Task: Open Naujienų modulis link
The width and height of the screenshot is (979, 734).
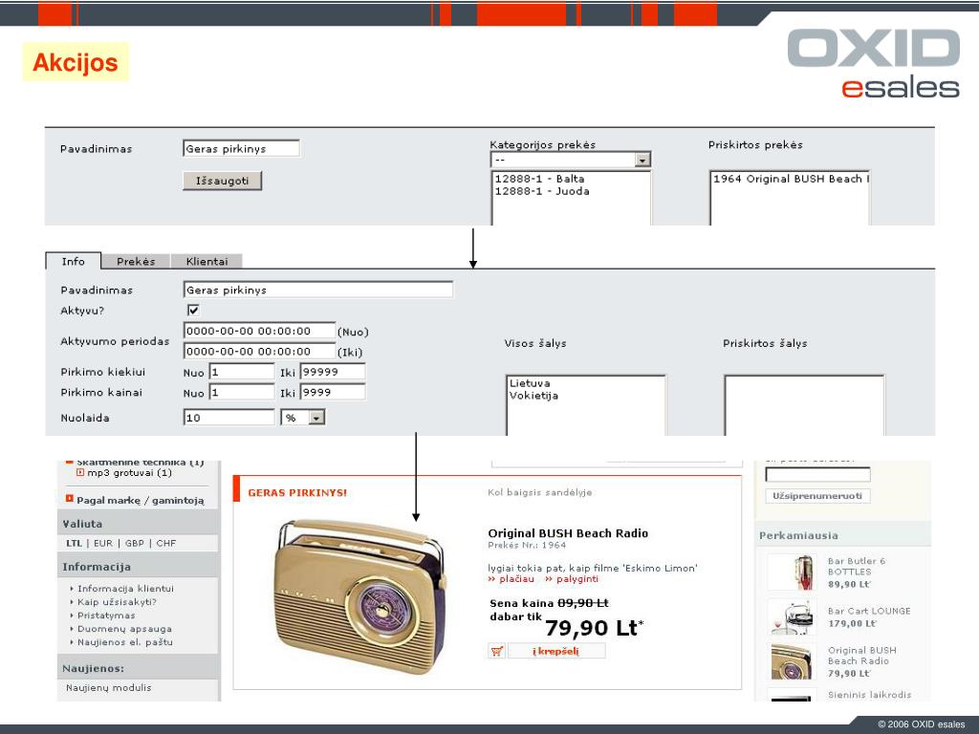Action: (109, 687)
